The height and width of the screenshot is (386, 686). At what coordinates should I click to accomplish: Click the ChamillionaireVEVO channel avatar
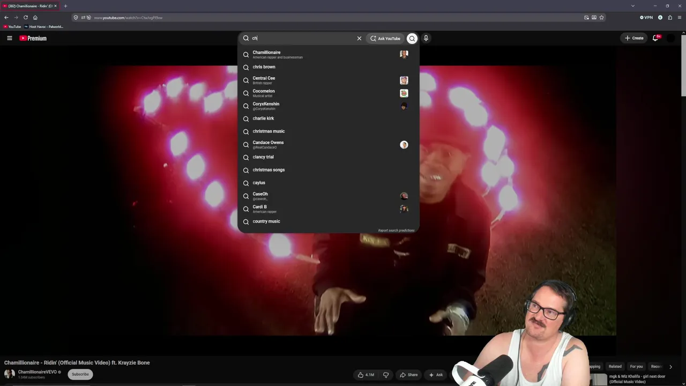tap(9, 374)
